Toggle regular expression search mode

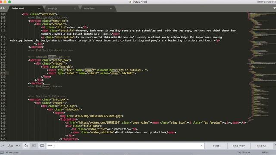point(3,146)
